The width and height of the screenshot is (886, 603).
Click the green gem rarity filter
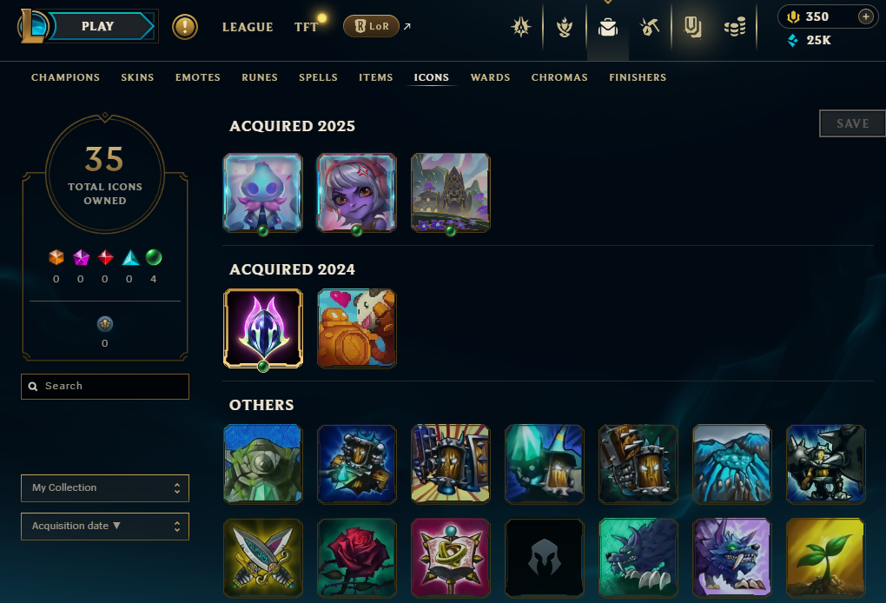(x=154, y=258)
